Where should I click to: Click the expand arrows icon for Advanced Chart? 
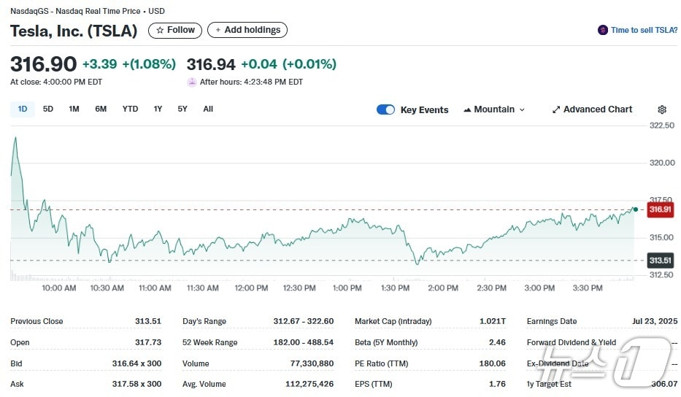[x=556, y=109]
